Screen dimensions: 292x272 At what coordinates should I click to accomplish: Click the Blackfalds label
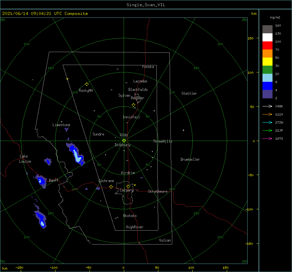138,90
